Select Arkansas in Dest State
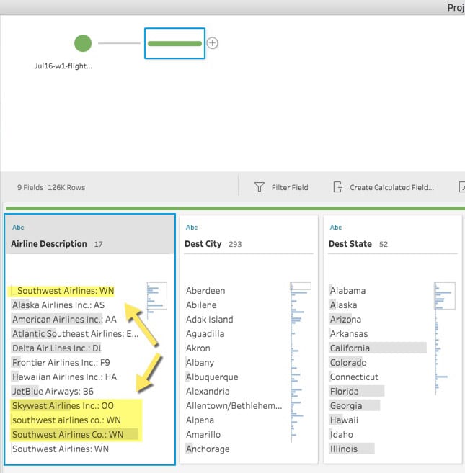This screenshot has width=465, height=473. (x=349, y=333)
